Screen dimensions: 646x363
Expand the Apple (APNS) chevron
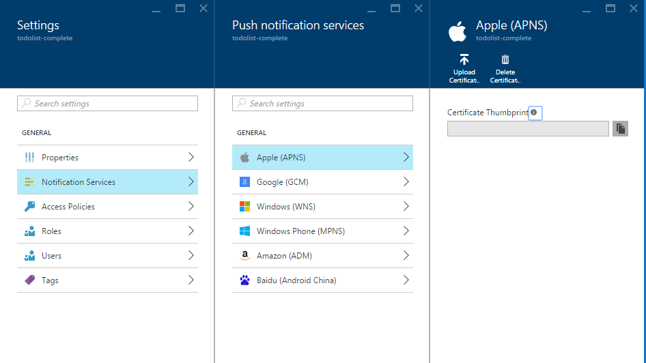[406, 157]
